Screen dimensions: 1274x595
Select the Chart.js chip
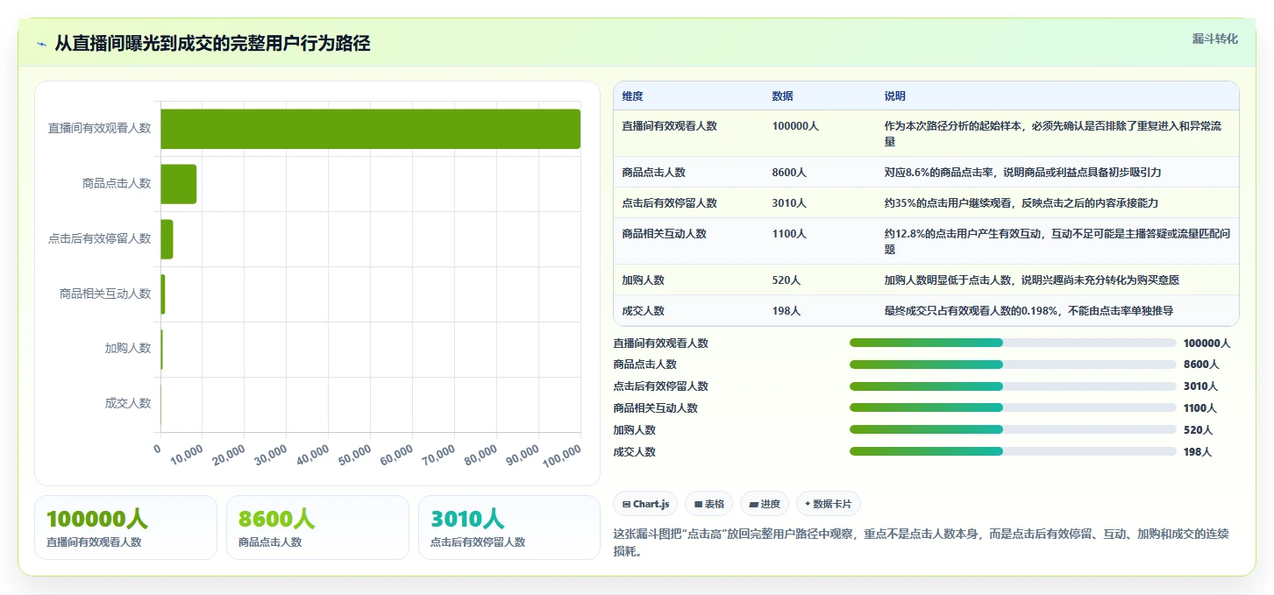pyautogui.click(x=645, y=504)
